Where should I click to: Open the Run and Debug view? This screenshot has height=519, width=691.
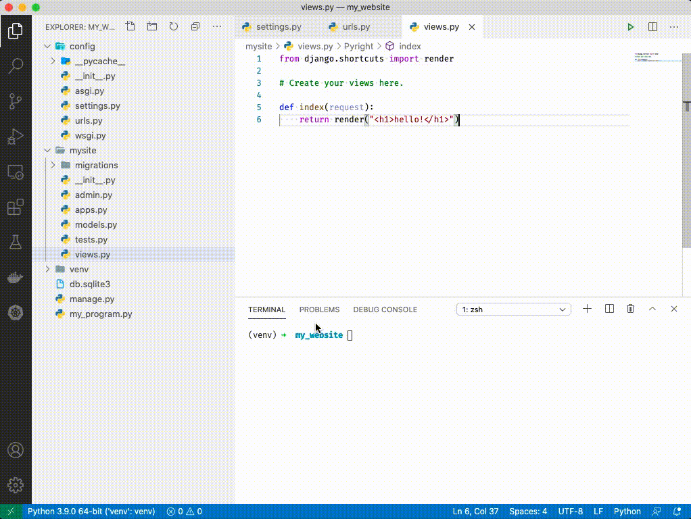point(16,137)
